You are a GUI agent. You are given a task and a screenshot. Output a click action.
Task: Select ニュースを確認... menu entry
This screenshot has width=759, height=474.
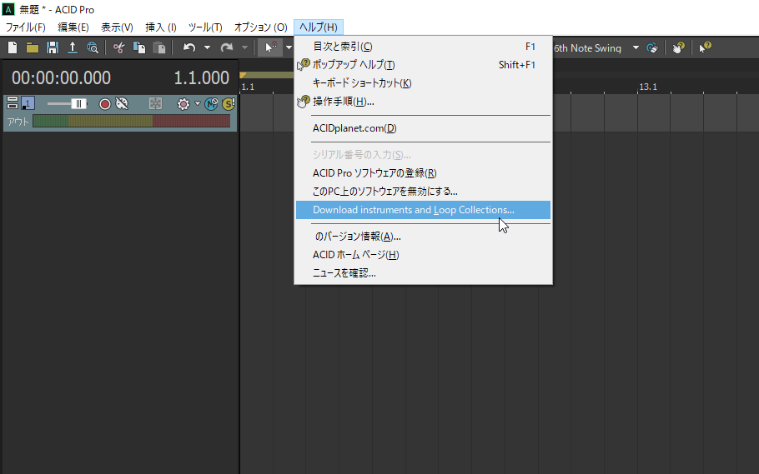[x=423, y=273]
